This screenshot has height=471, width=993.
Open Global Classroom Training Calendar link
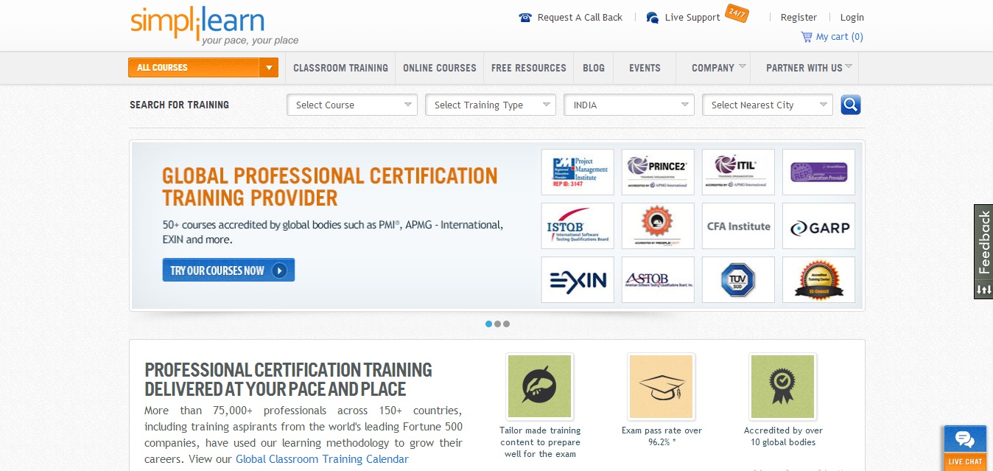pyautogui.click(x=322, y=459)
